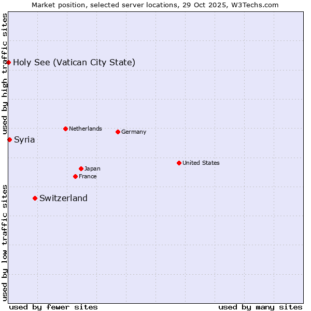Select the Germany red marker
Viewport: 311px width, 311px height.
coord(118,132)
